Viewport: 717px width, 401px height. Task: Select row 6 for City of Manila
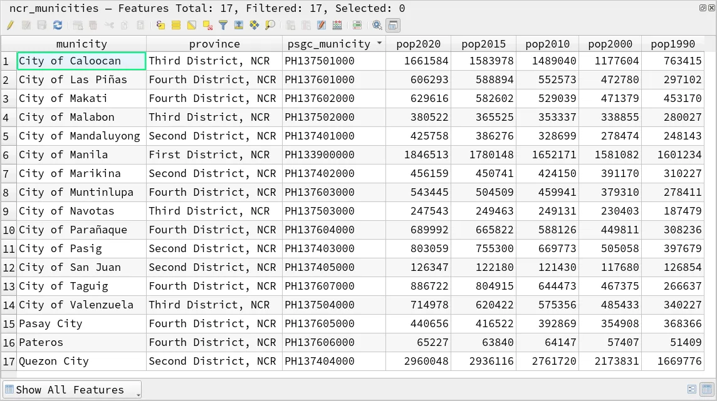[8, 155]
